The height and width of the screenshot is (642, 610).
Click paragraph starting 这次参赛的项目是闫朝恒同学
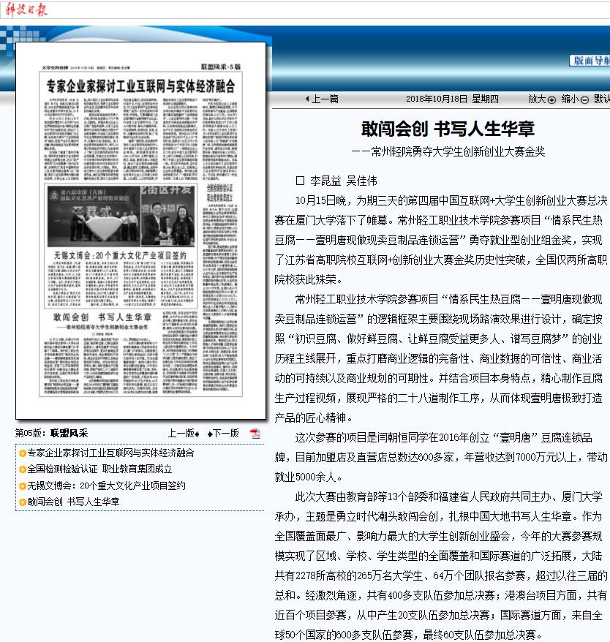pos(441,457)
